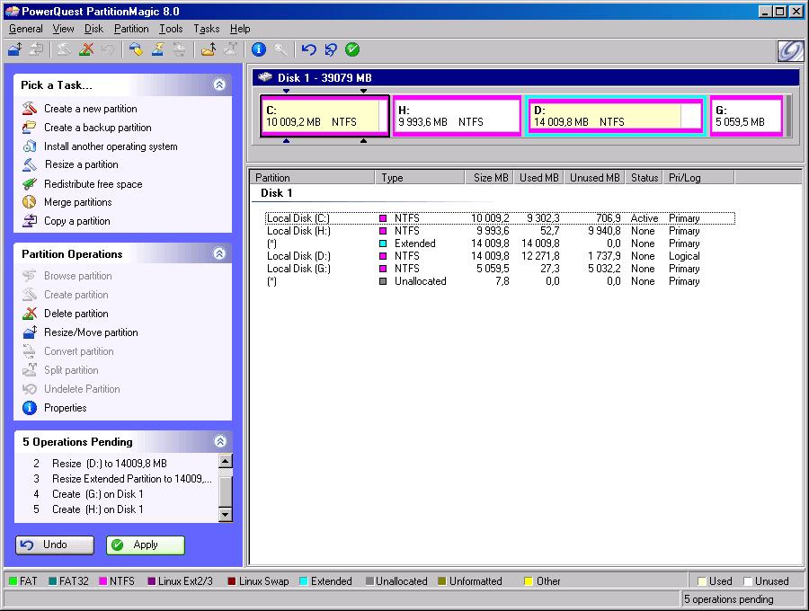
Task: Click the single-arrow Undo toolbar icon
Action: (x=308, y=49)
